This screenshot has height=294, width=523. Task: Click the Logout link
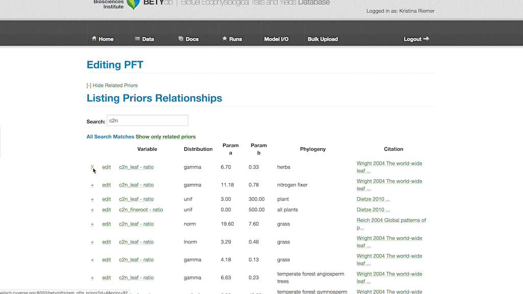416,39
